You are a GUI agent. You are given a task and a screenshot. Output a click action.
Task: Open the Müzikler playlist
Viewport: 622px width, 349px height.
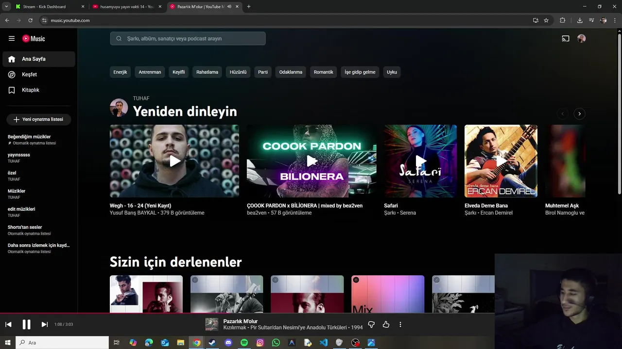pos(39,194)
